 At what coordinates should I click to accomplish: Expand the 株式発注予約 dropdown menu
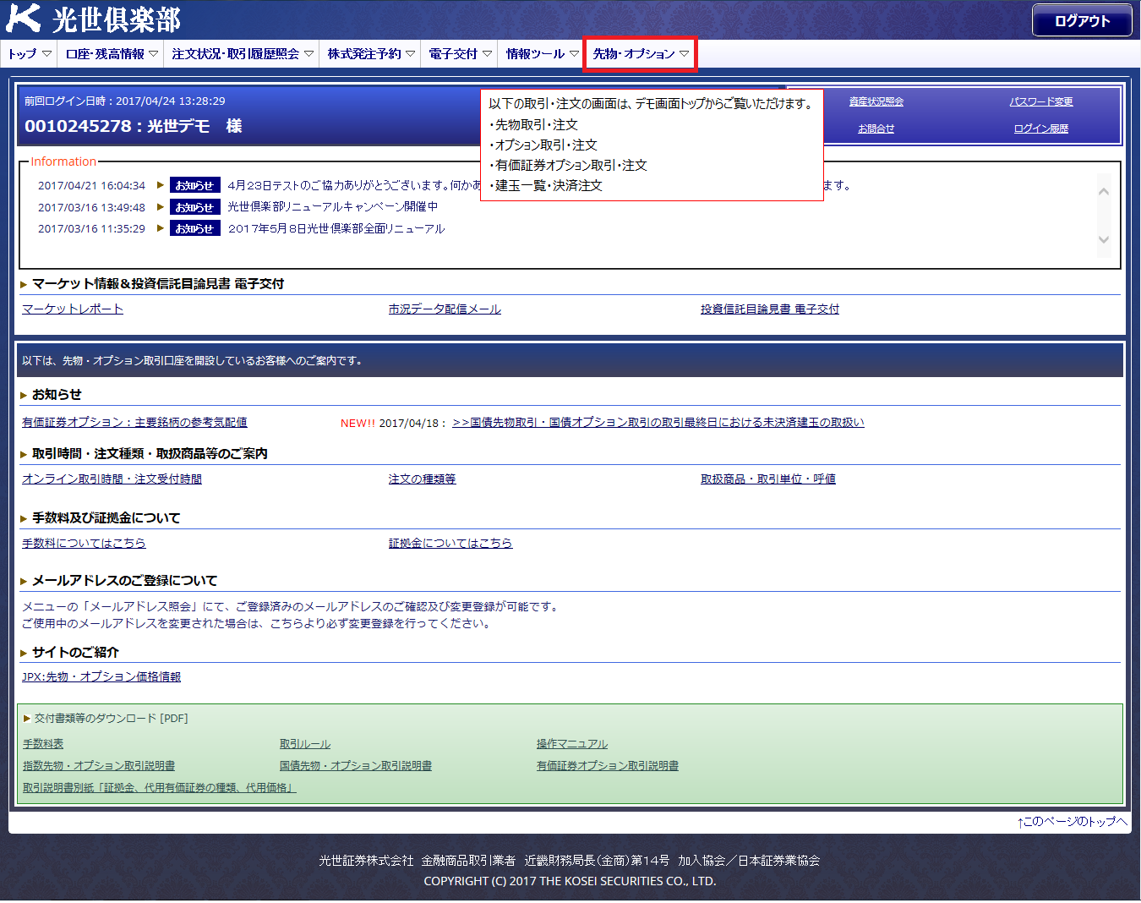(x=371, y=53)
